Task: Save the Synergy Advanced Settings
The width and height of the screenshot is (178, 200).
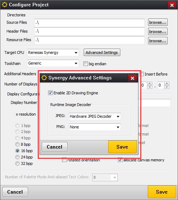Action: pos(122,147)
